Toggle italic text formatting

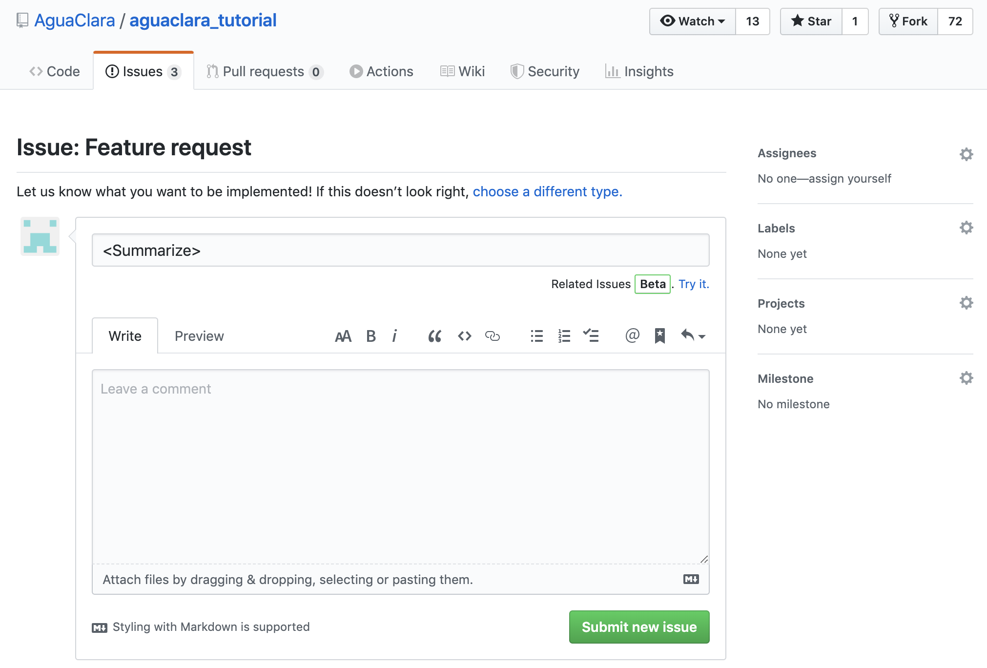[x=394, y=336]
